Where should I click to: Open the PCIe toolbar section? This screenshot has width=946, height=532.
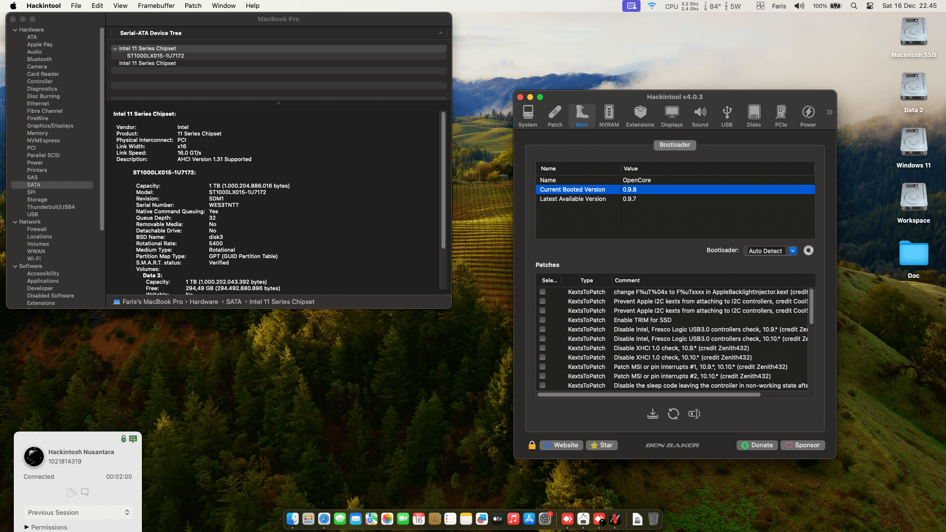click(780, 116)
